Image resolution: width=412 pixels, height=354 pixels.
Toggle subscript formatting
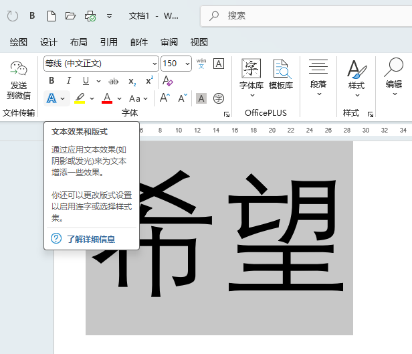(132, 81)
